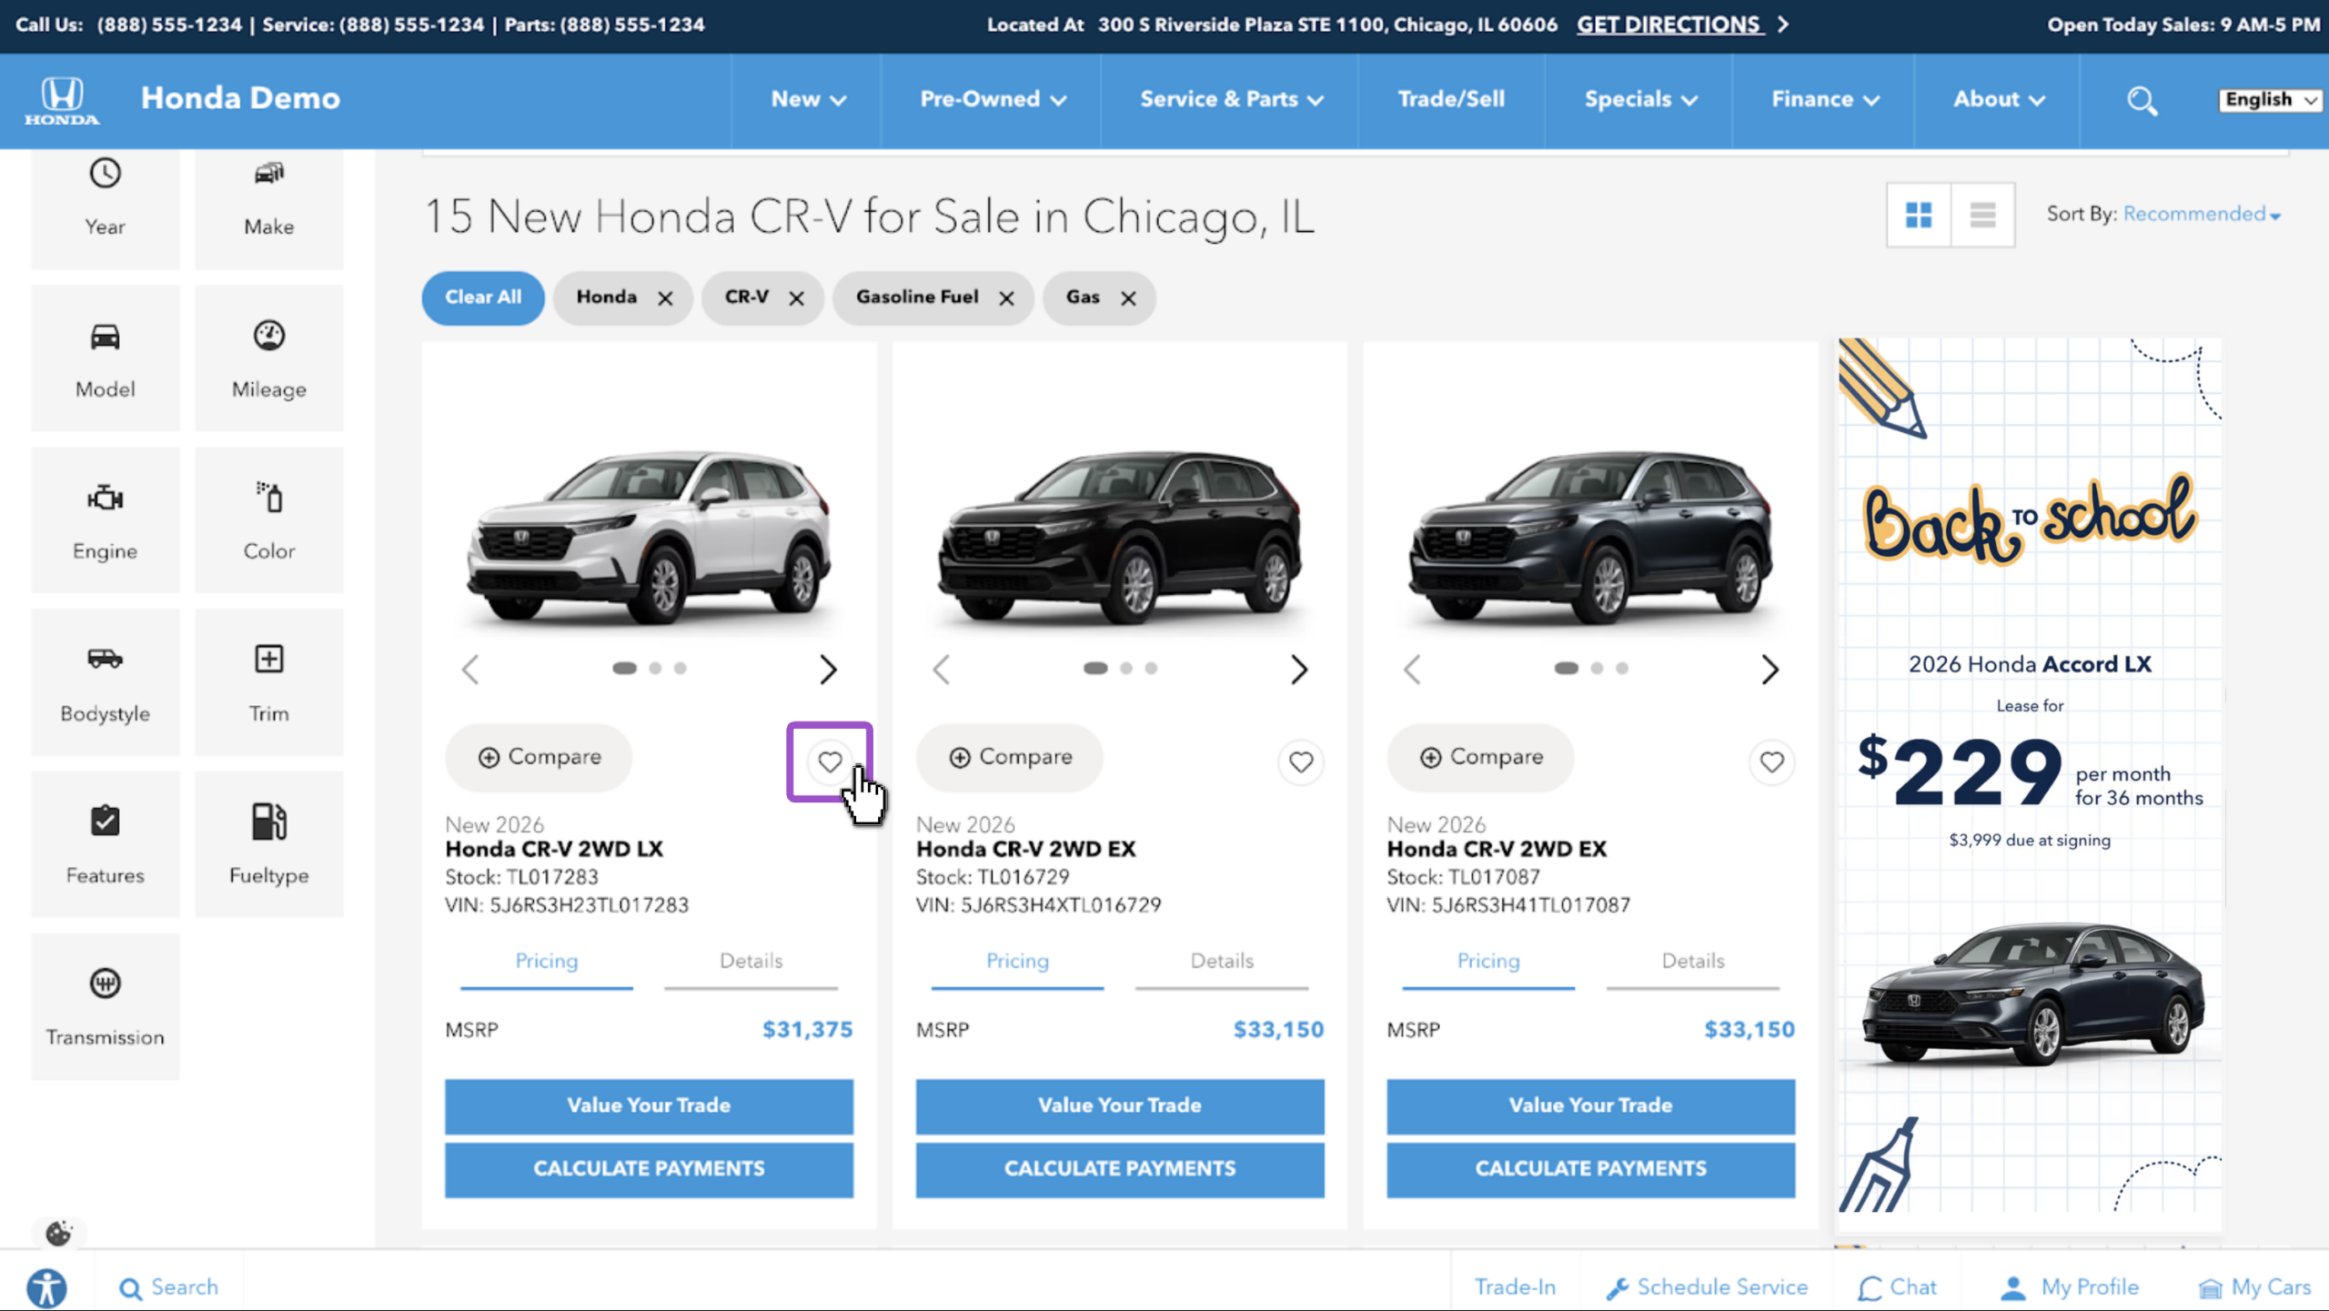The width and height of the screenshot is (2329, 1311).
Task: Click Value Your Trade for stock TL017087
Action: 1590,1106
